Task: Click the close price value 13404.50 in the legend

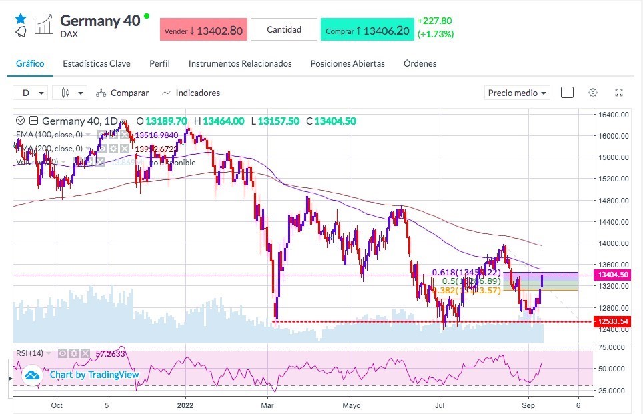Action: [335, 121]
